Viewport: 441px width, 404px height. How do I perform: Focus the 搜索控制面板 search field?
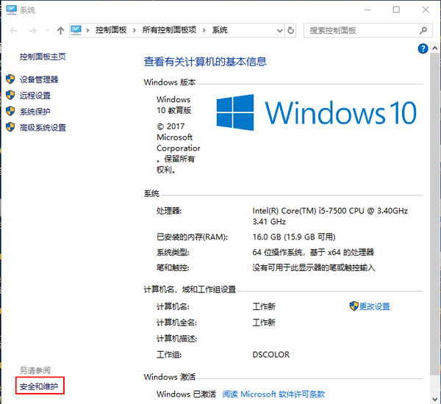(x=368, y=30)
